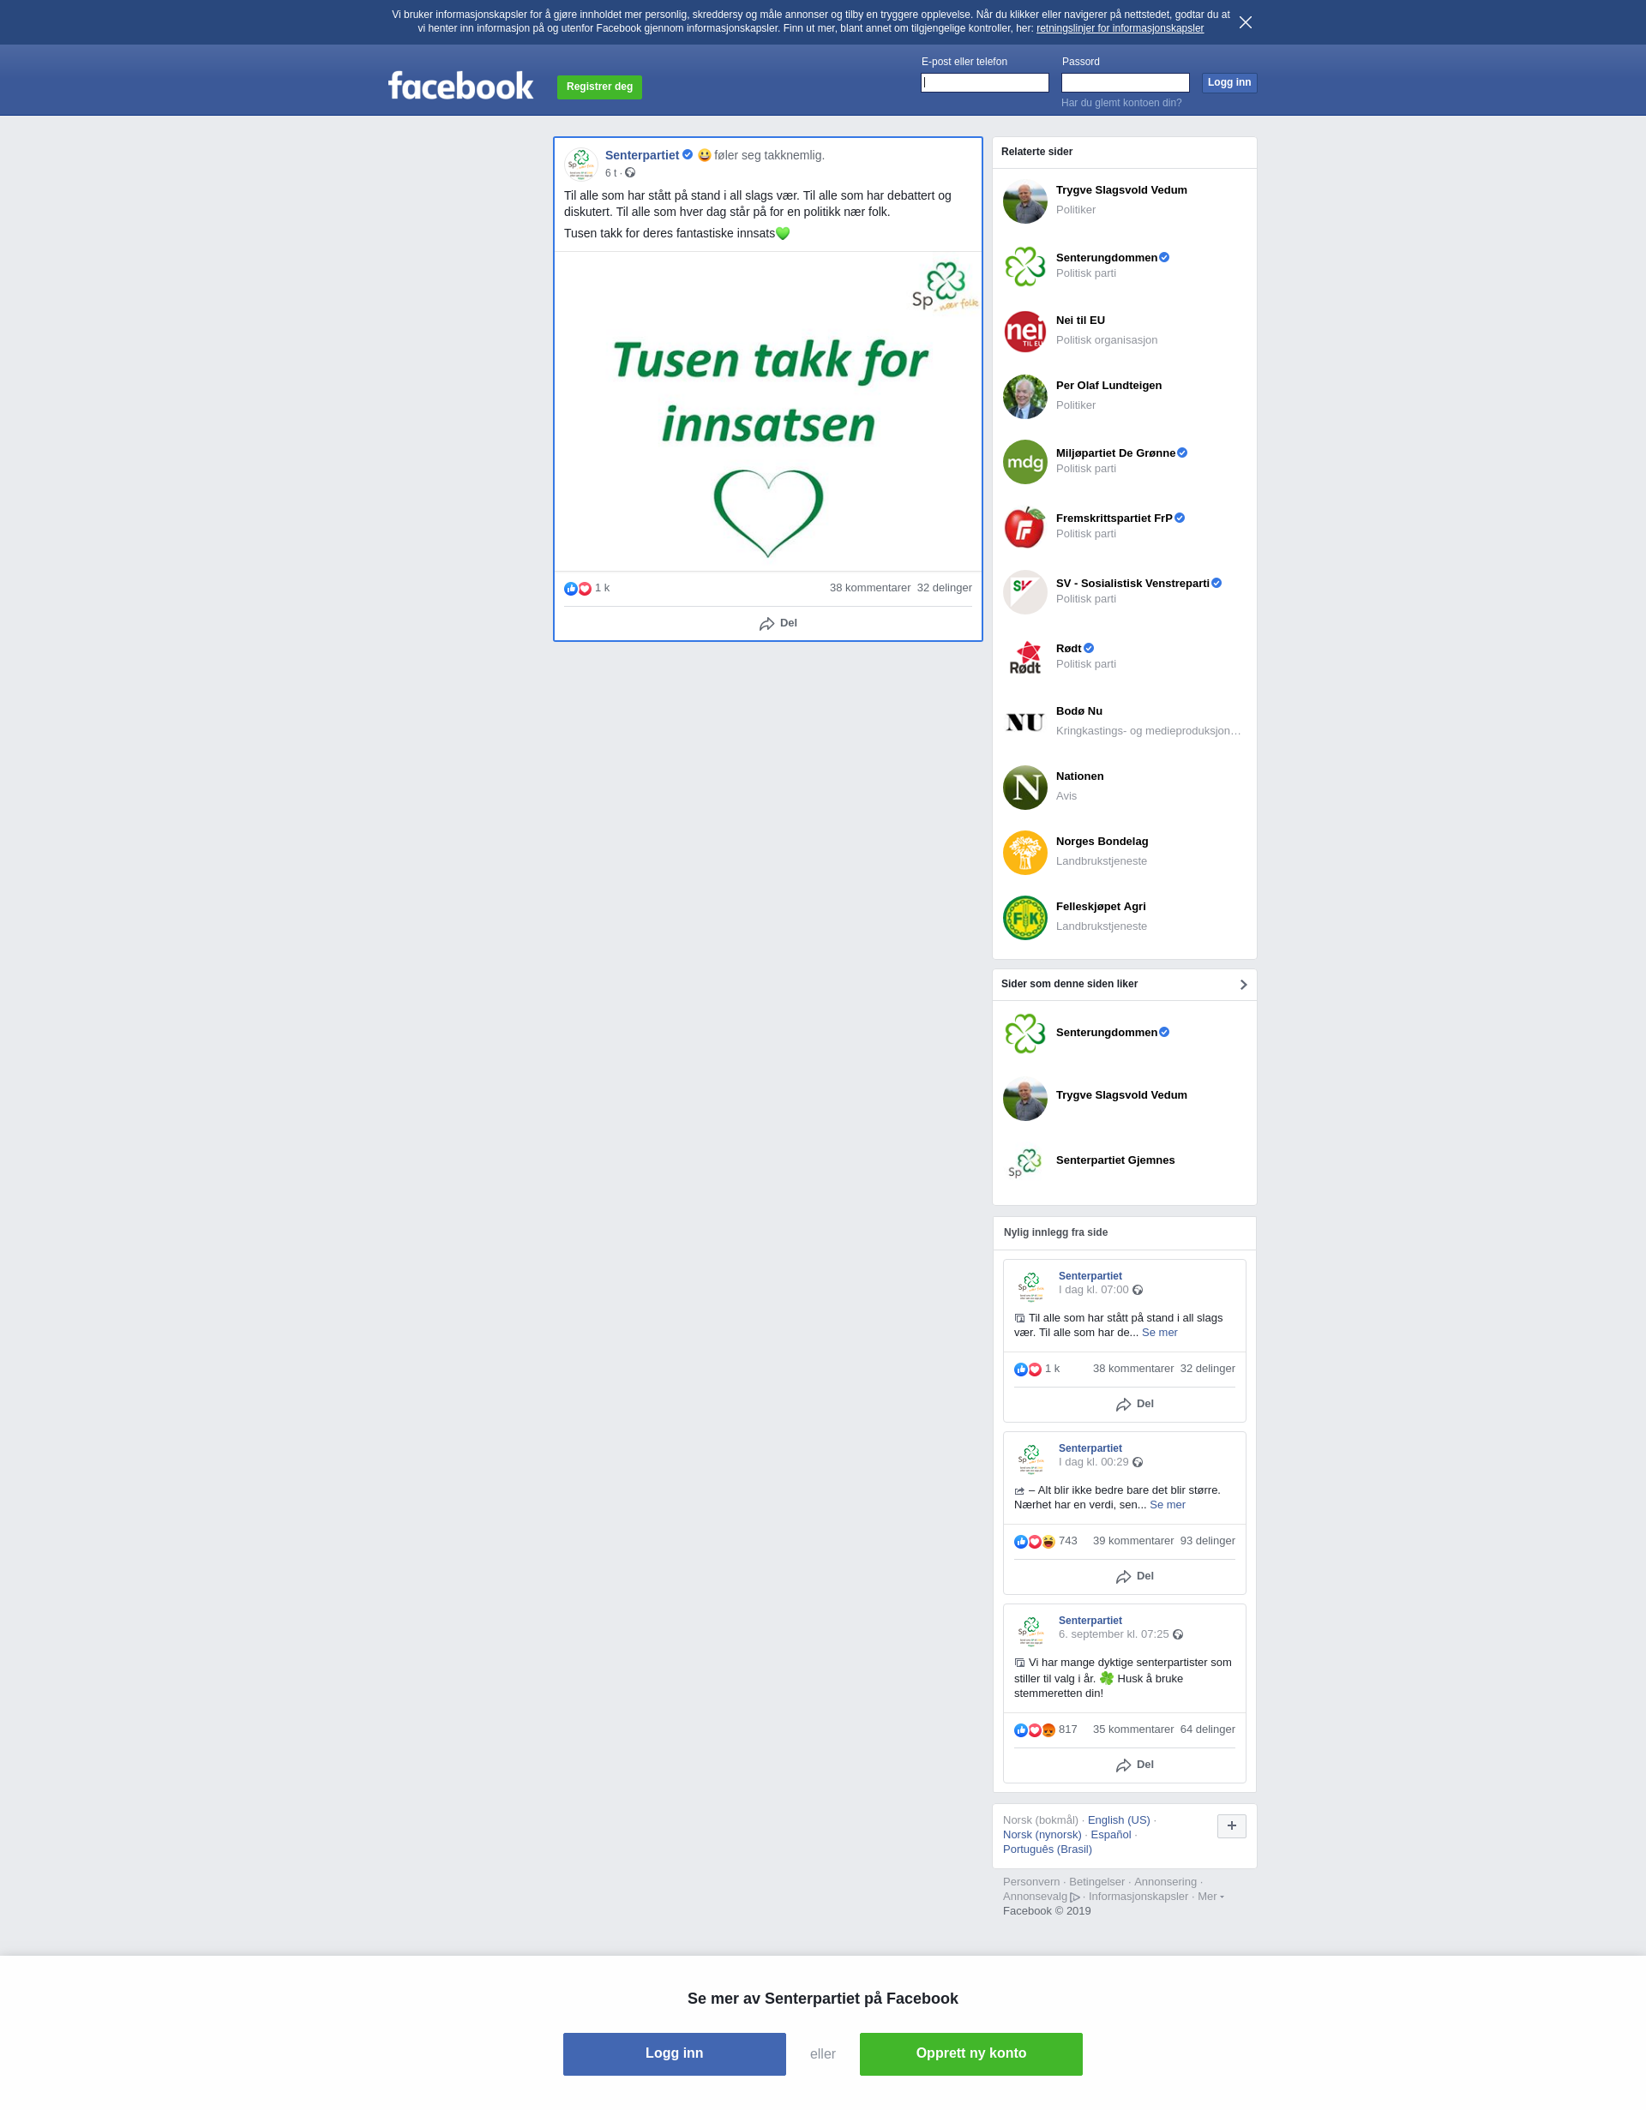
Task: Open Fremskrittspartiet FrP apple logo
Action: 1024,526
